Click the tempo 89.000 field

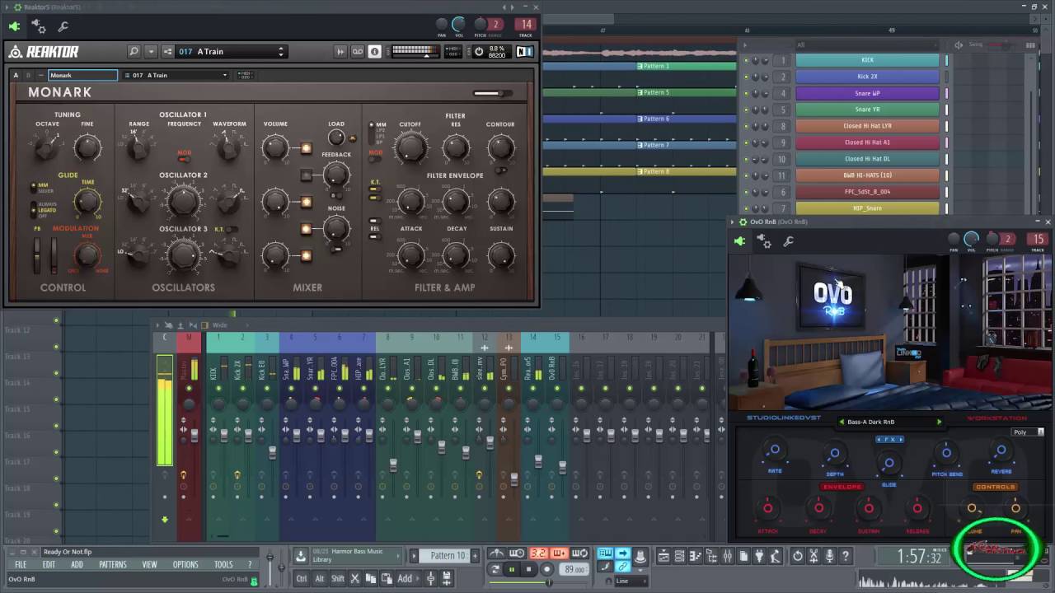[x=574, y=569]
